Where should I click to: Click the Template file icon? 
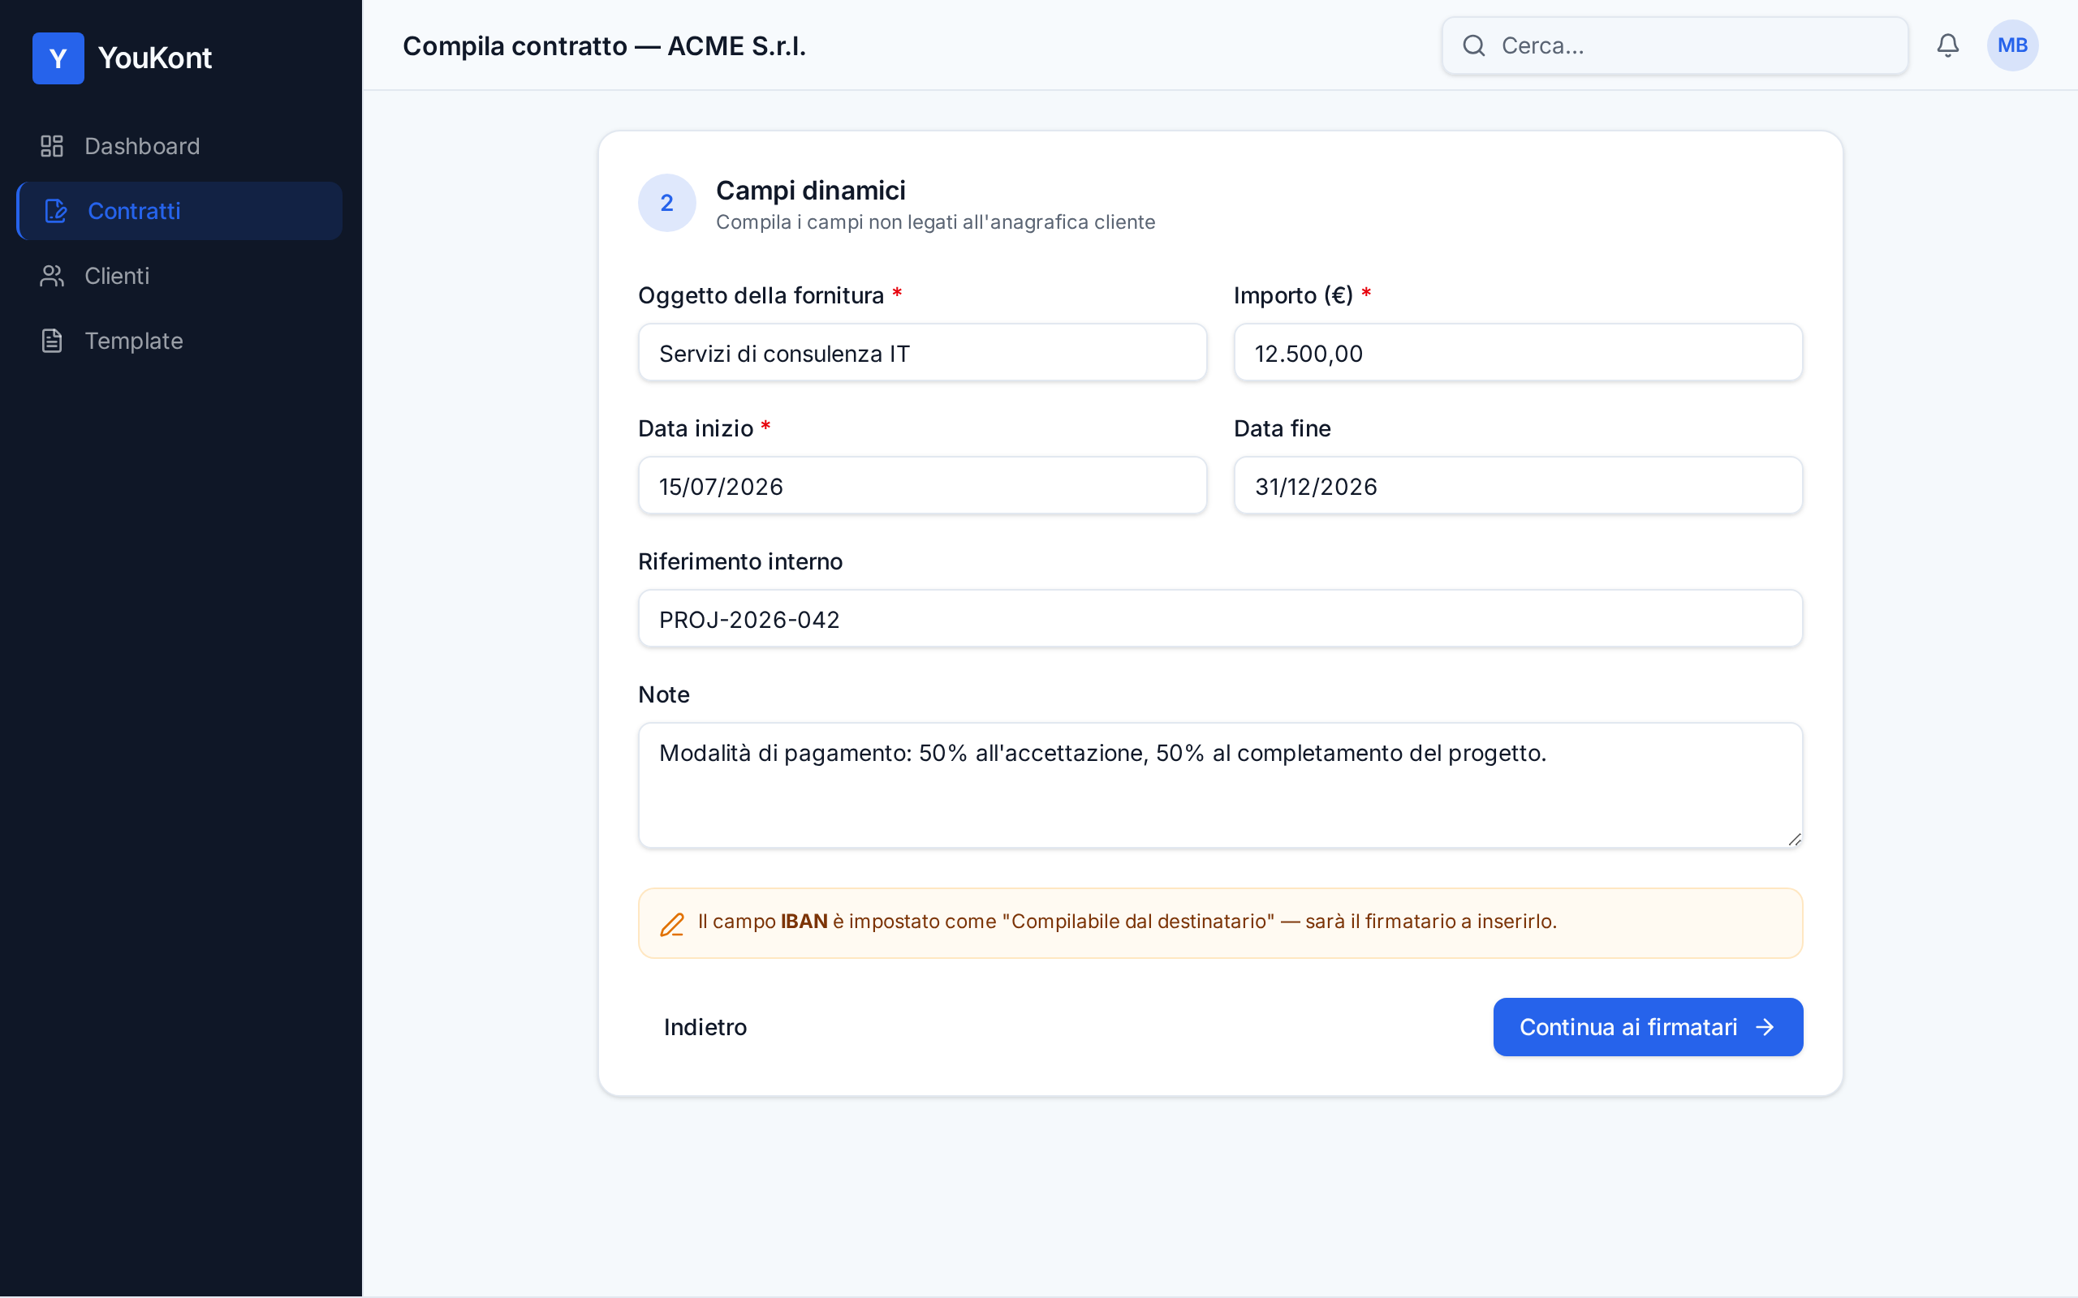[51, 341]
